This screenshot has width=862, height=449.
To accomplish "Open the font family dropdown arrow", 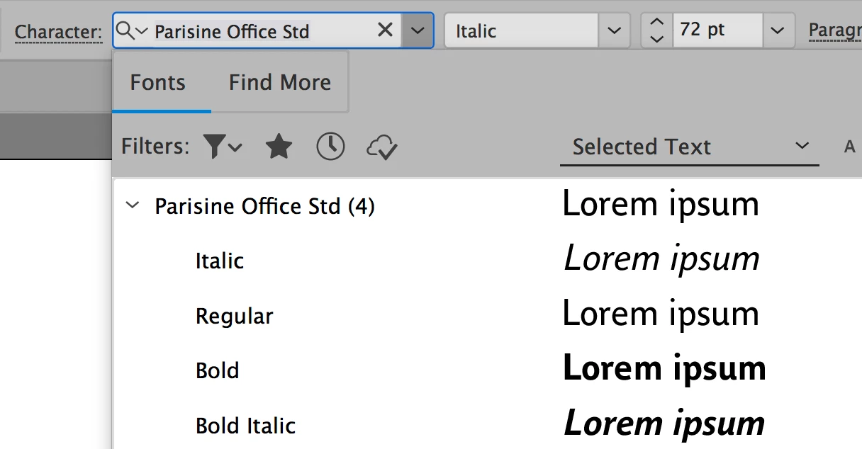I will (x=418, y=30).
